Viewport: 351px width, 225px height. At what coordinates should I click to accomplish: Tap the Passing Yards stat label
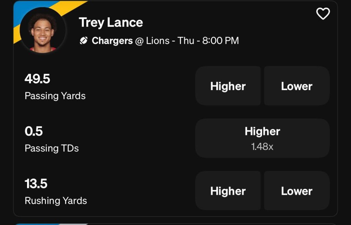[x=55, y=96]
